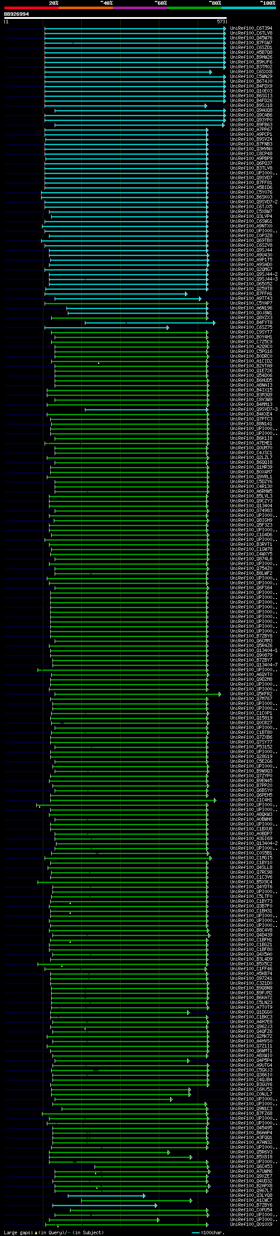Click the UniRef100_B7ZBY6 label
The width and height of the screenshot is (280, 1236).
(251, 1205)
